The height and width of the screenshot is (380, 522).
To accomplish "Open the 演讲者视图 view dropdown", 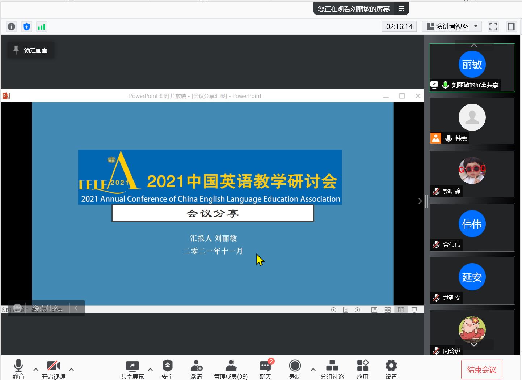I will click(x=452, y=26).
